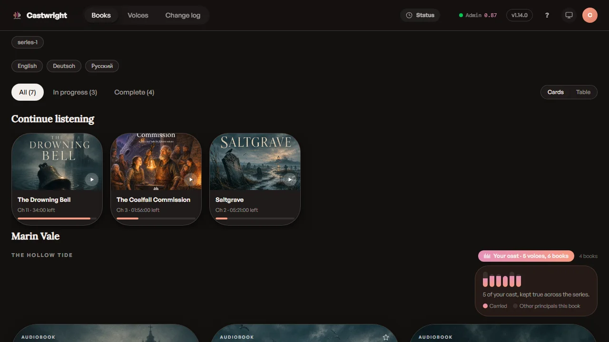Click the Continue listening heading
Image resolution: width=609 pixels, height=342 pixels.
pos(53,119)
